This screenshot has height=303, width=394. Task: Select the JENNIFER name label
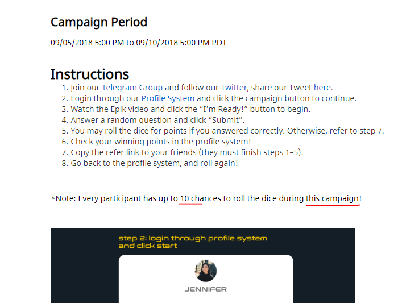tap(205, 289)
